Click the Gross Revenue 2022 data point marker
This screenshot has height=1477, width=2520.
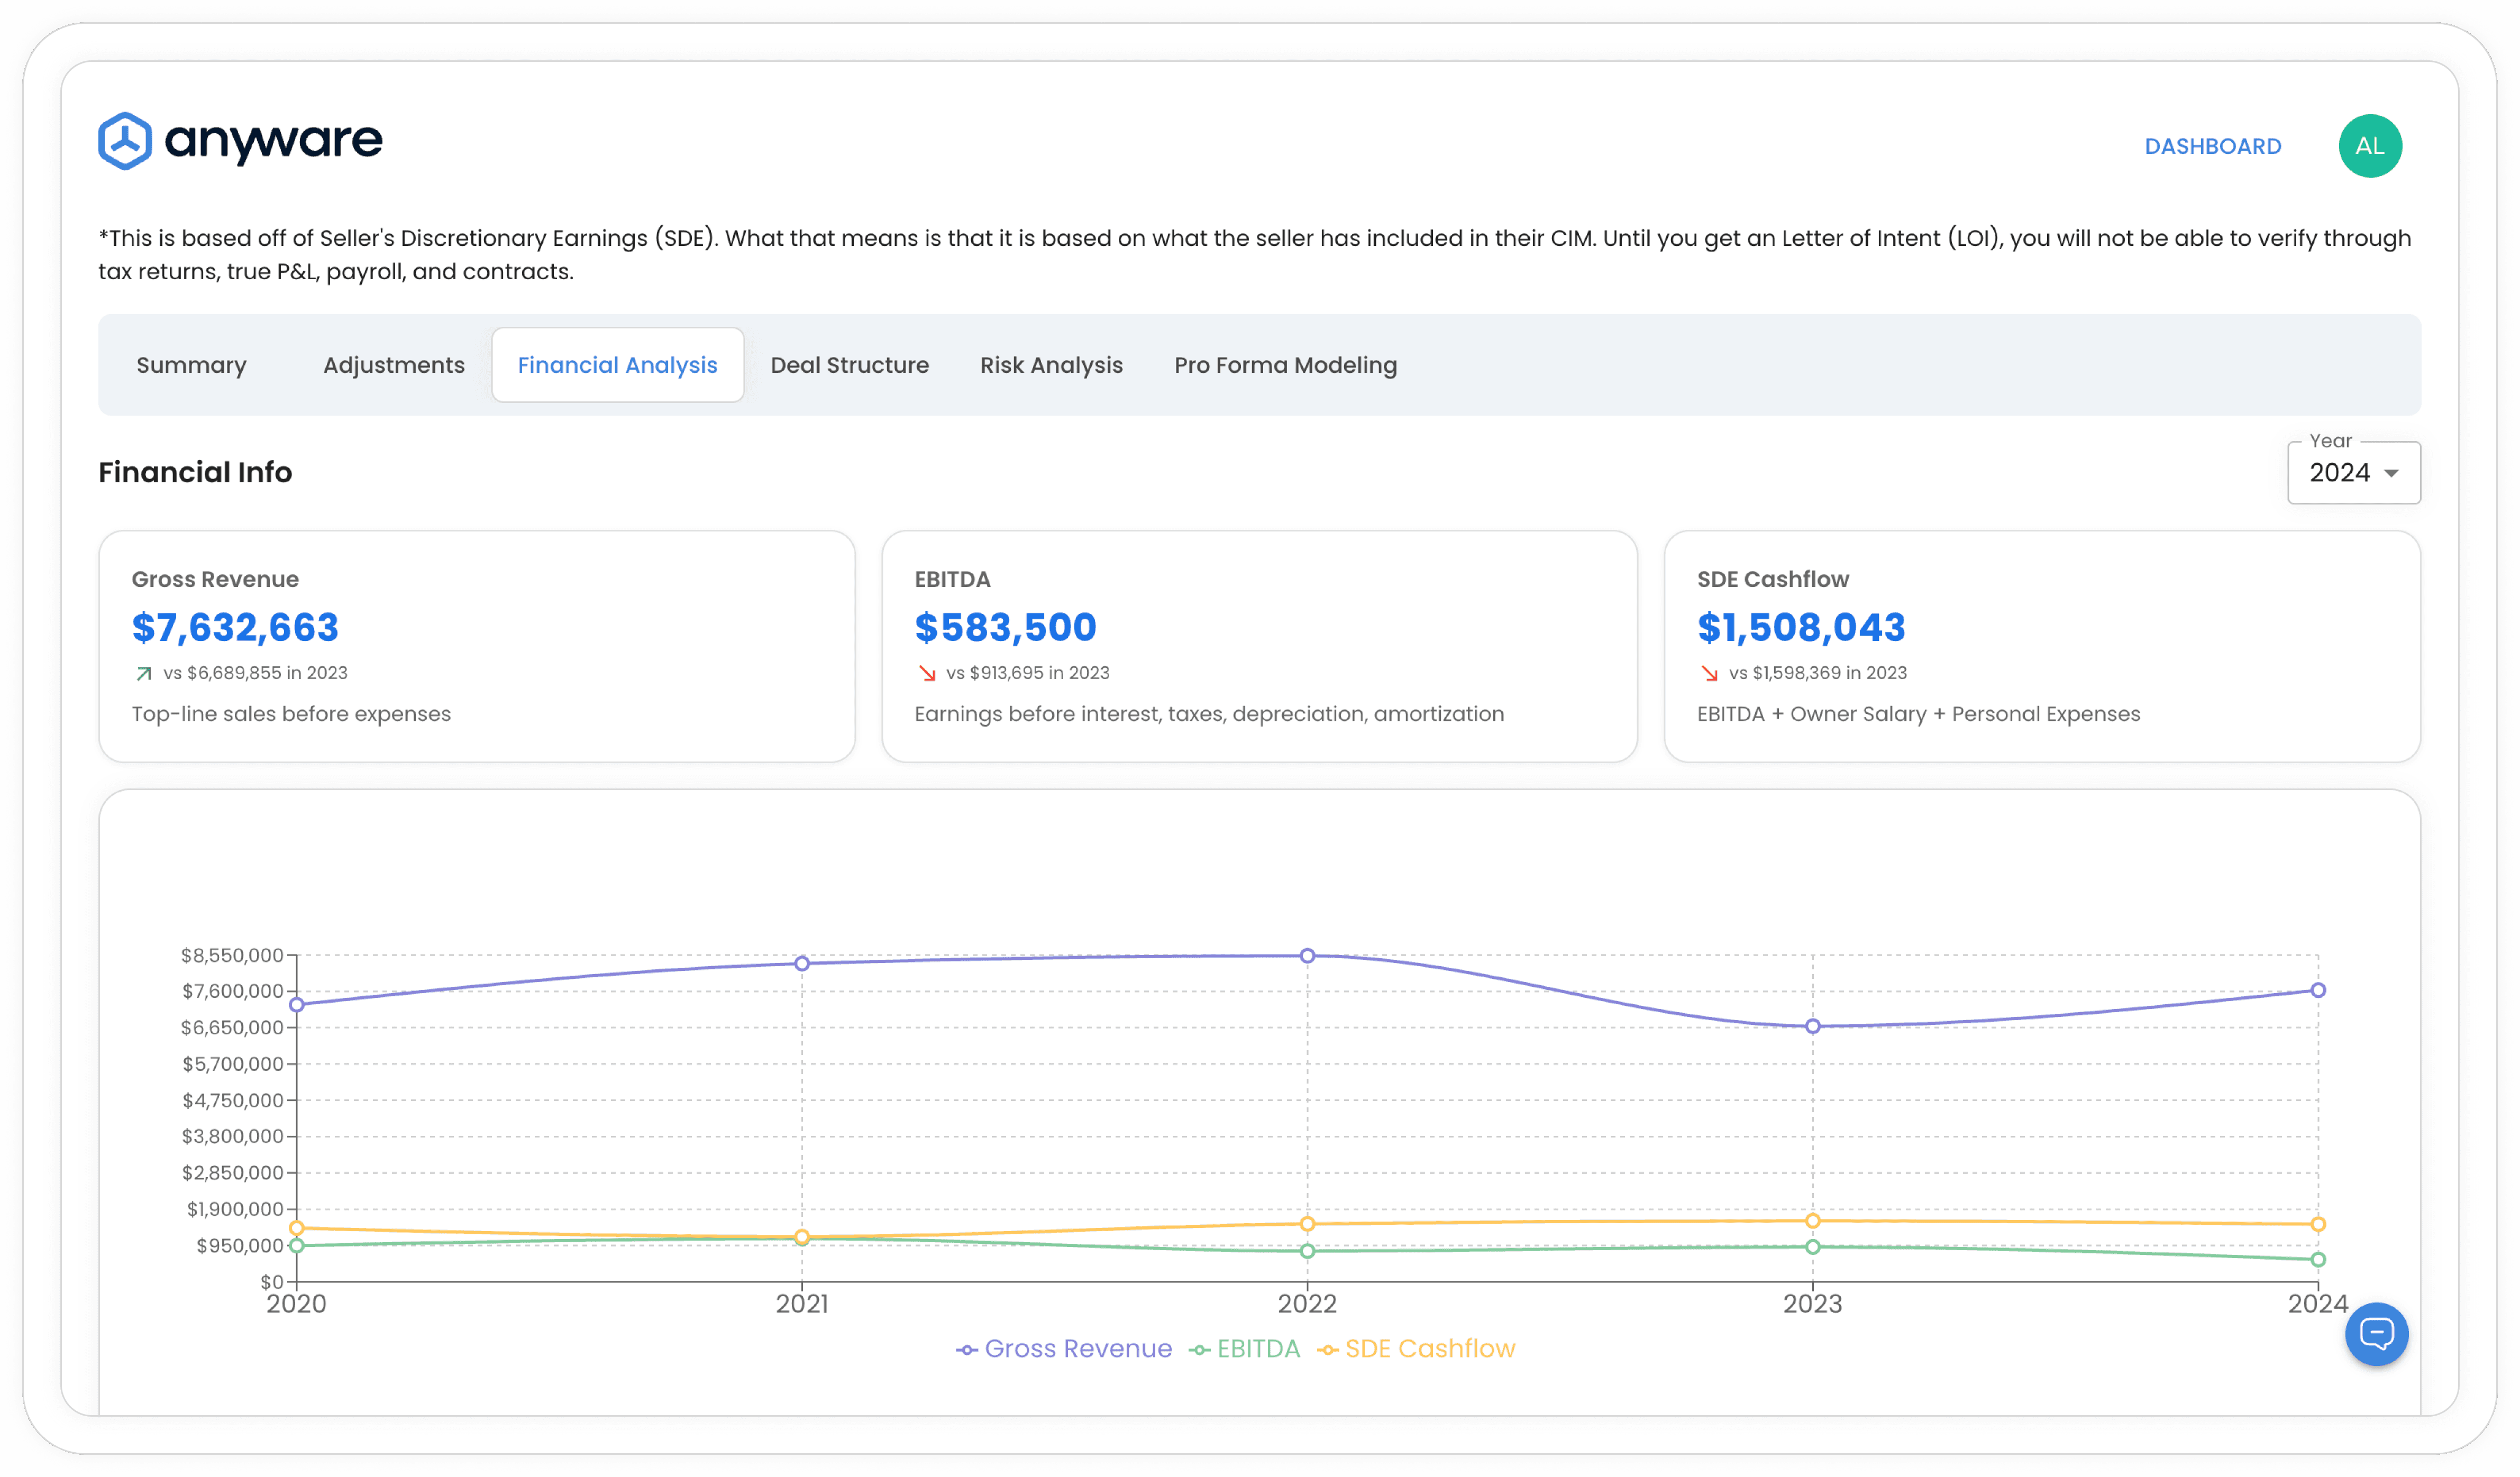point(1307,956)
